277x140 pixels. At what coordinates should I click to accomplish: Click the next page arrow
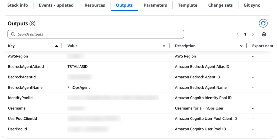[x=253, y=34]
